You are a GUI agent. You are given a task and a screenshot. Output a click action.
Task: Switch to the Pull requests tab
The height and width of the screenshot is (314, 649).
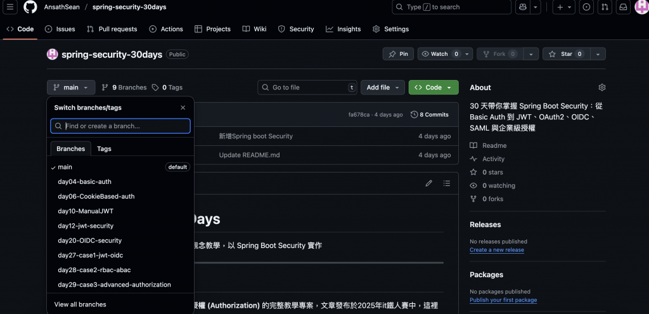[112, 29]
